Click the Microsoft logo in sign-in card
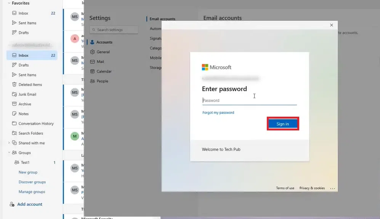This screenshot has width=380, height=219. pos(216,67)
